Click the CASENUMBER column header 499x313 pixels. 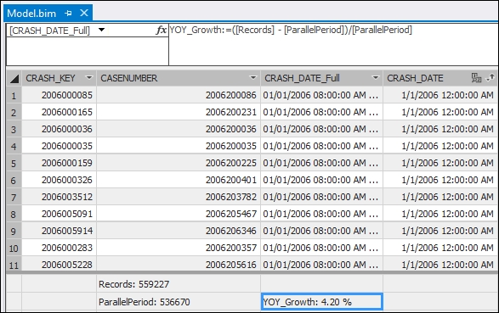(x=179, y=78)
